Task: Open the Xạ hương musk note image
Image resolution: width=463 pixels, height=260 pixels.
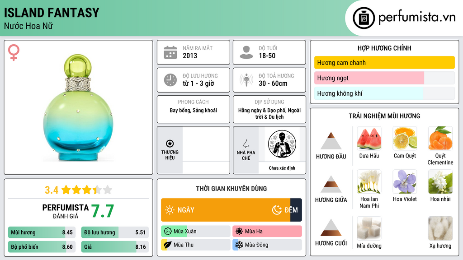Action: point(440,228)
